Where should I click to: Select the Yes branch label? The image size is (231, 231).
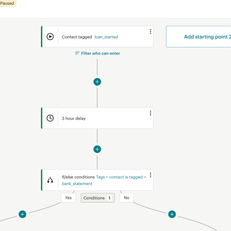pyautogui.click(x=68, y=198)
